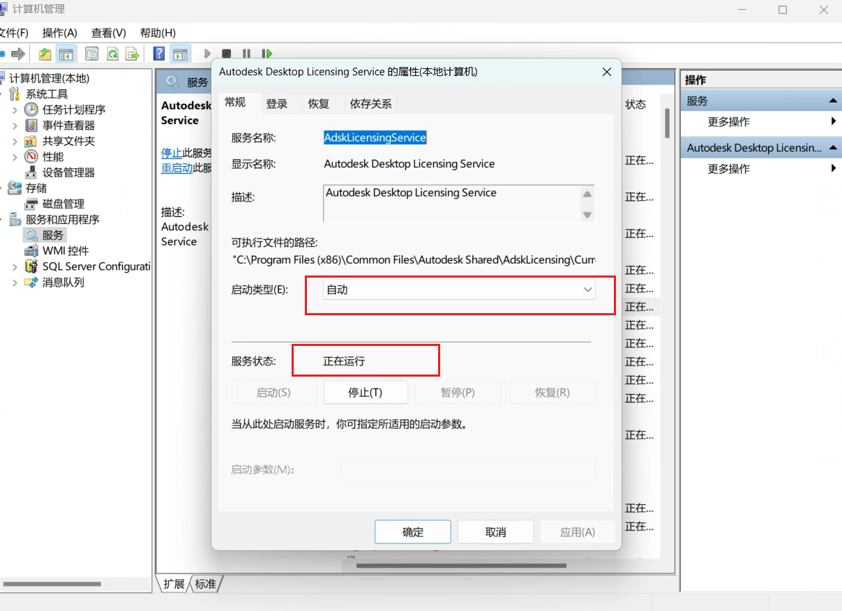Close the service properties dialog
842x611 pixels.
click(607, 72)
